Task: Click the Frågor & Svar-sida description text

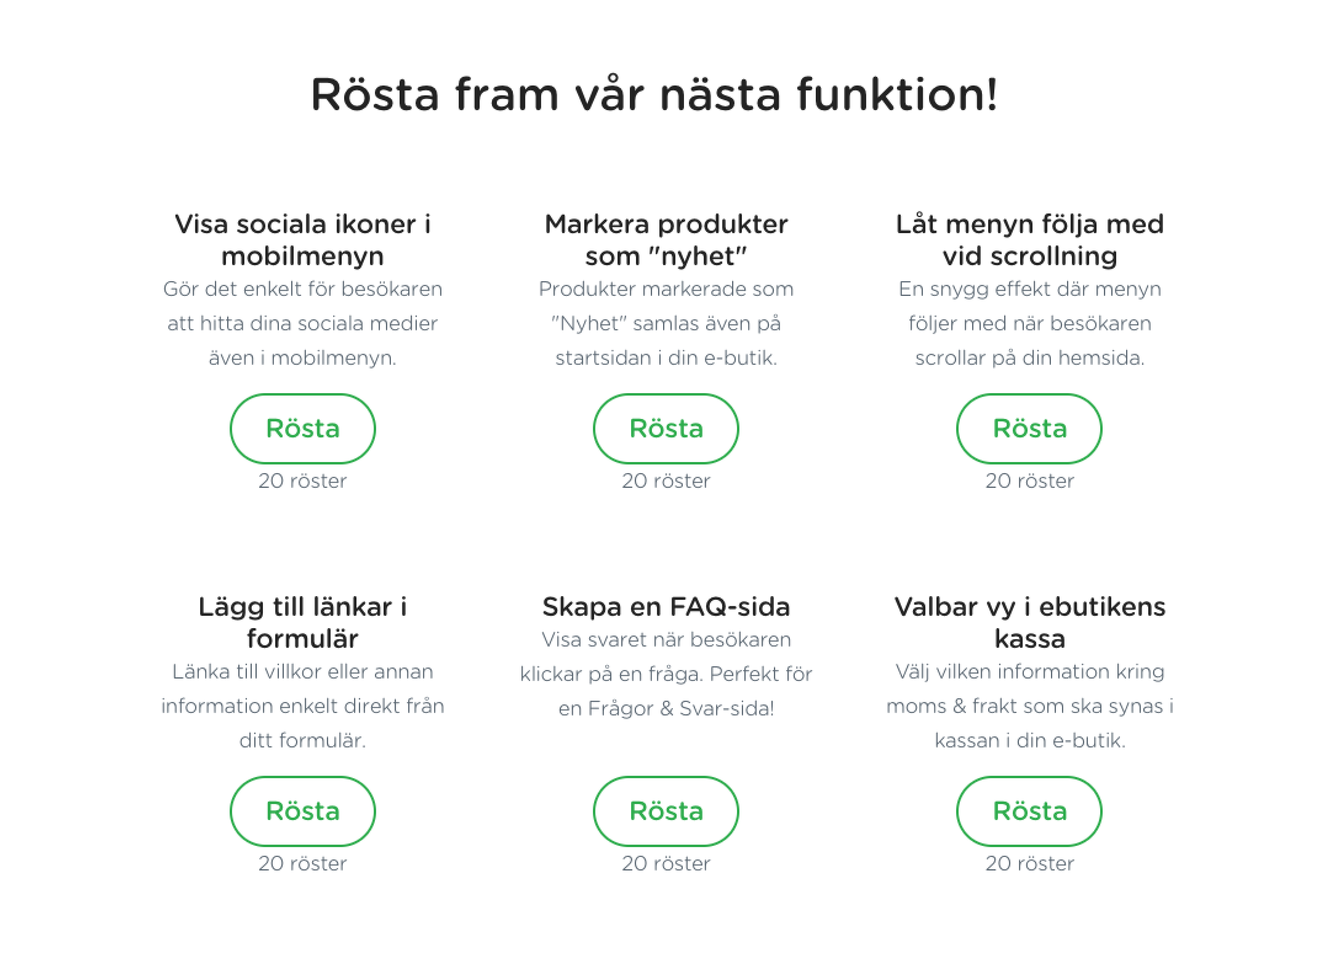Action: [666, 674]
